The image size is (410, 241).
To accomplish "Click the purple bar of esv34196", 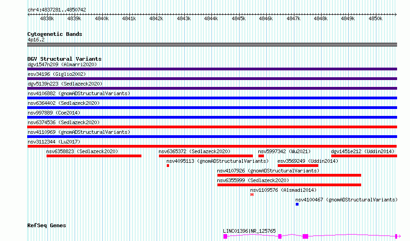I will (212, 79).
